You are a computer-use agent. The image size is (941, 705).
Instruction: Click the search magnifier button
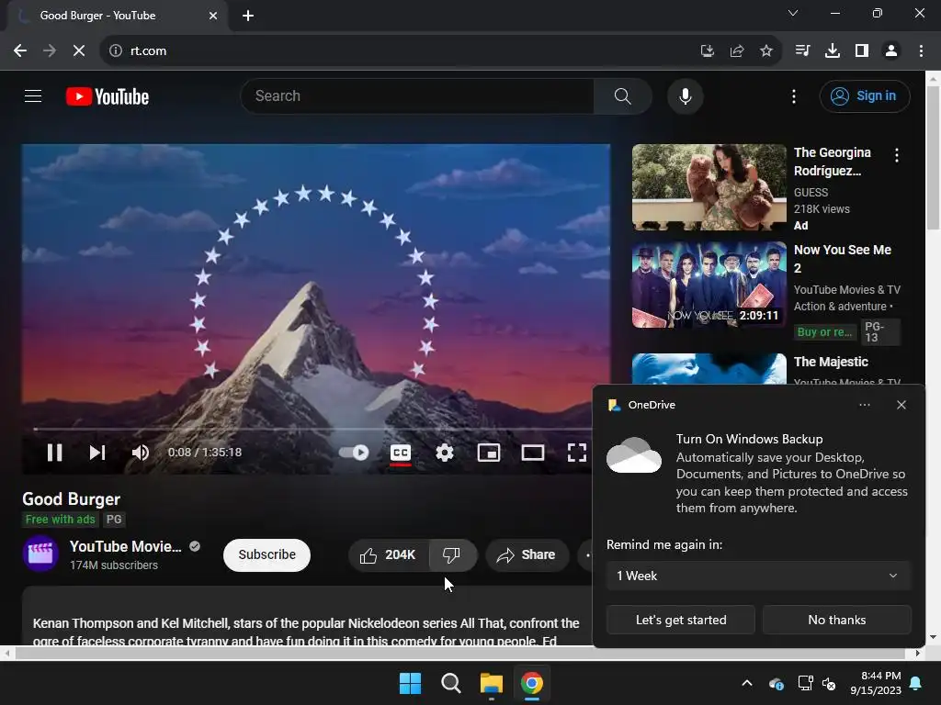coord(622,95)
